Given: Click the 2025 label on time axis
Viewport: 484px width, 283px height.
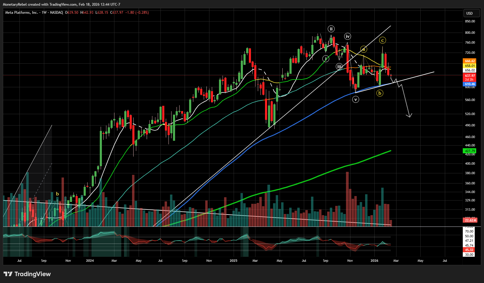Looking at the screenshot, I should pos(234,261).
